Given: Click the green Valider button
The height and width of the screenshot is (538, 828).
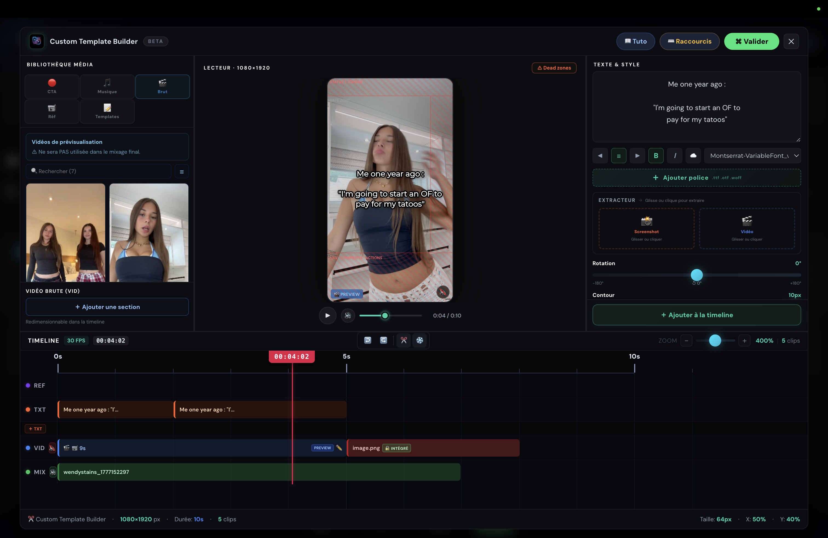Looking at the screenshot, I should tap(751, 41).
